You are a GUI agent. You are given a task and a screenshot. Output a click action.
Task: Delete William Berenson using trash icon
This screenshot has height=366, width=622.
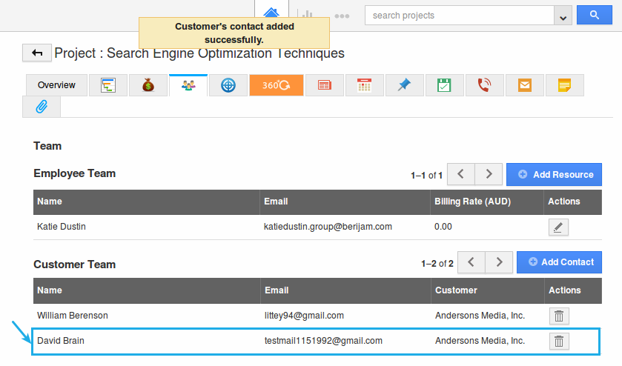[x=559, y=316]
